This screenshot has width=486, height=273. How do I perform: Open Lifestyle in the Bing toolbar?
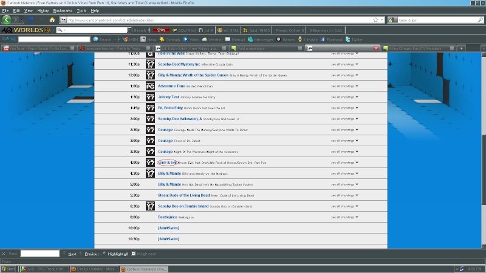click(308, 39)
